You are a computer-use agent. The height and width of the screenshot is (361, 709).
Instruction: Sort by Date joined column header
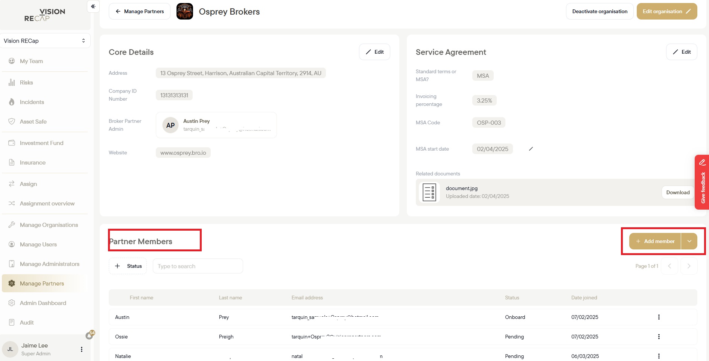[x=584, y=298]
